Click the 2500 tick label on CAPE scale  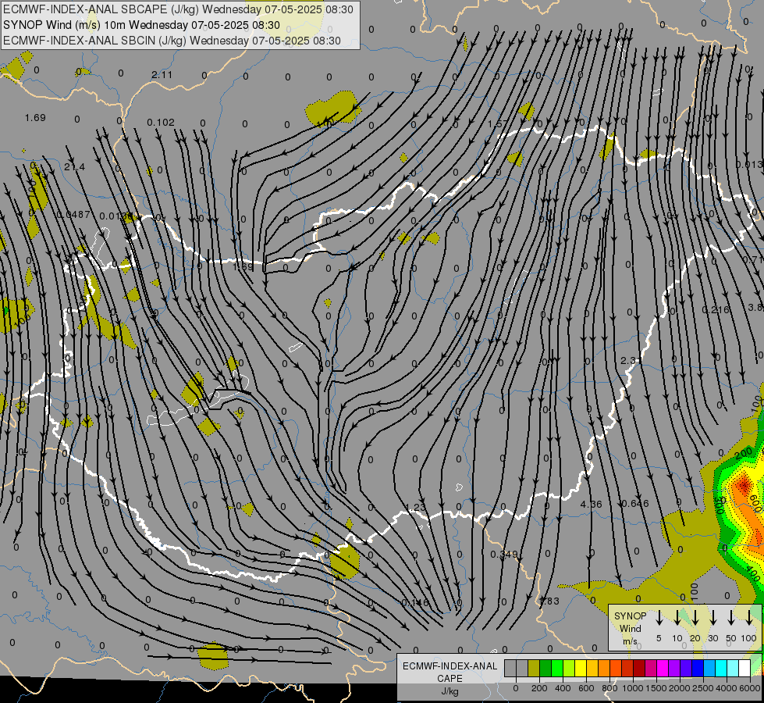pos(703,688)
